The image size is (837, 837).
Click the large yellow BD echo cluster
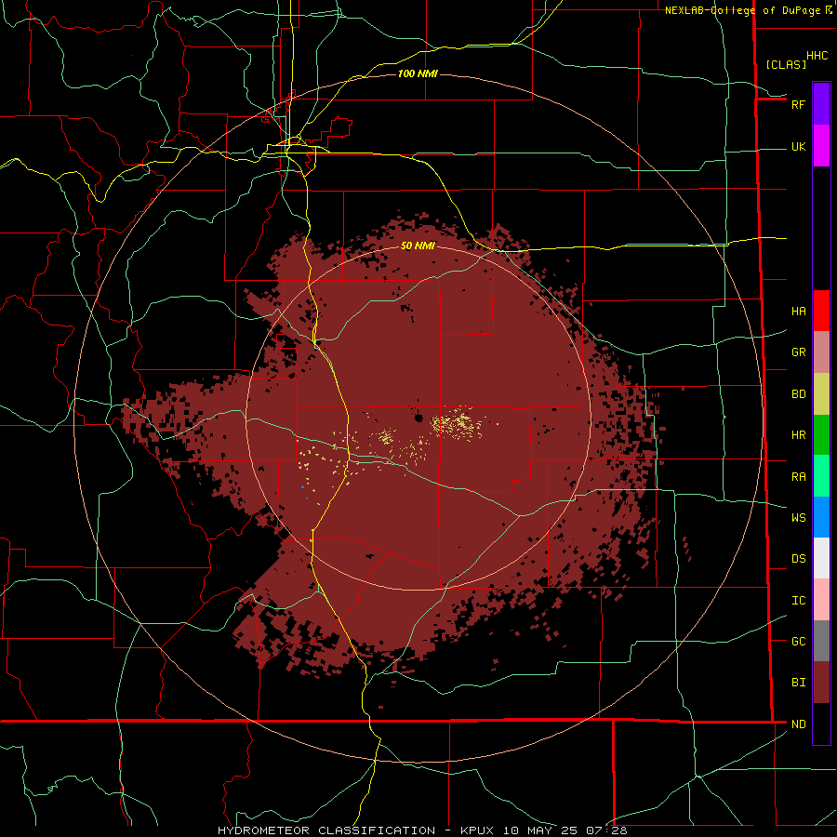click(458, 424)
